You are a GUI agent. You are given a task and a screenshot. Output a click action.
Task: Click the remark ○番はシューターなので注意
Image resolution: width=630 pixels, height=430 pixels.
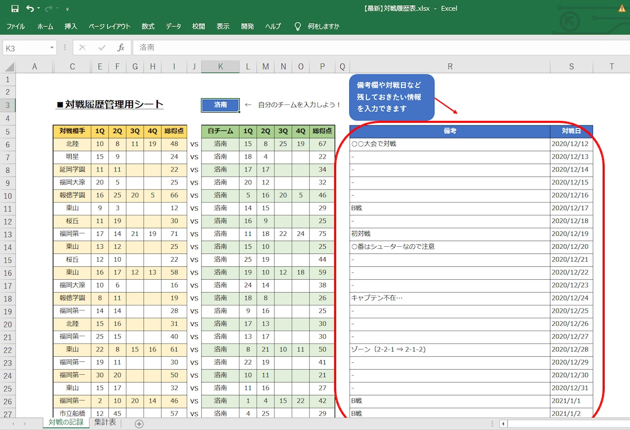450,247
